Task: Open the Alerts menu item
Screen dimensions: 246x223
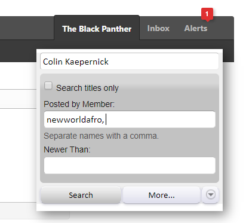Action: pyautogui.click(x=196, y=28)
